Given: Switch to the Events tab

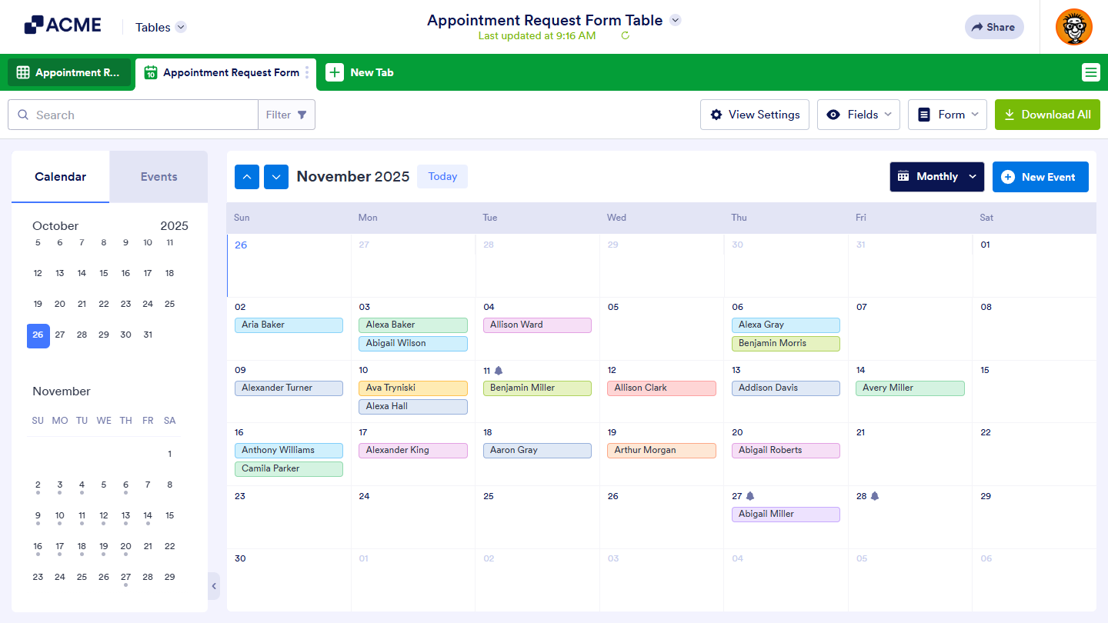Looking at the screenshot, I should [159, 176].
